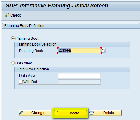
Task: Click the highlighted Create button label
Action: pyautogui.click(x=74, y=113)
